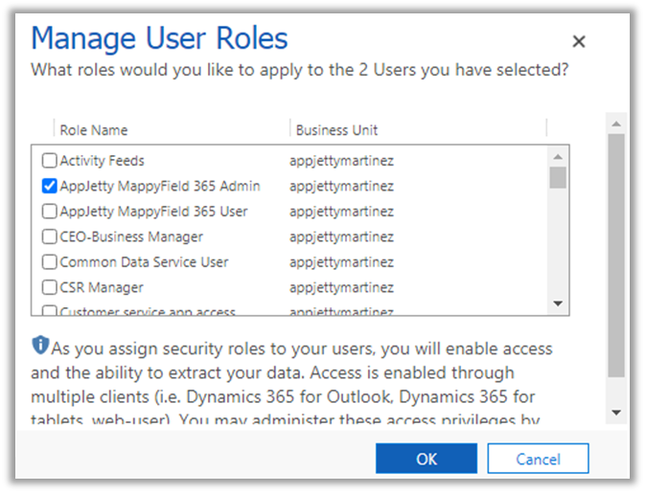Click the role list scrollbar thumb
Screen dimensions: 646x493
point(558,178)
